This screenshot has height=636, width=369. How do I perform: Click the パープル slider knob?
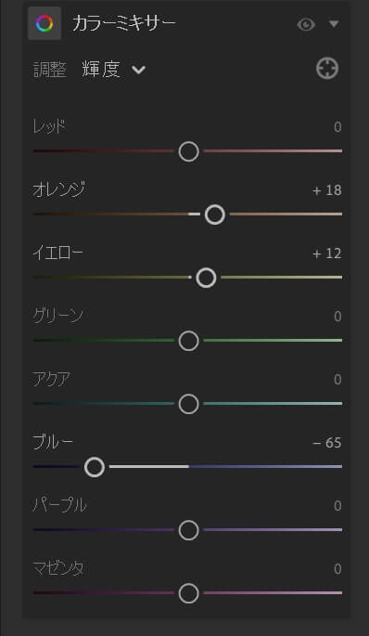tap(189, 530)
